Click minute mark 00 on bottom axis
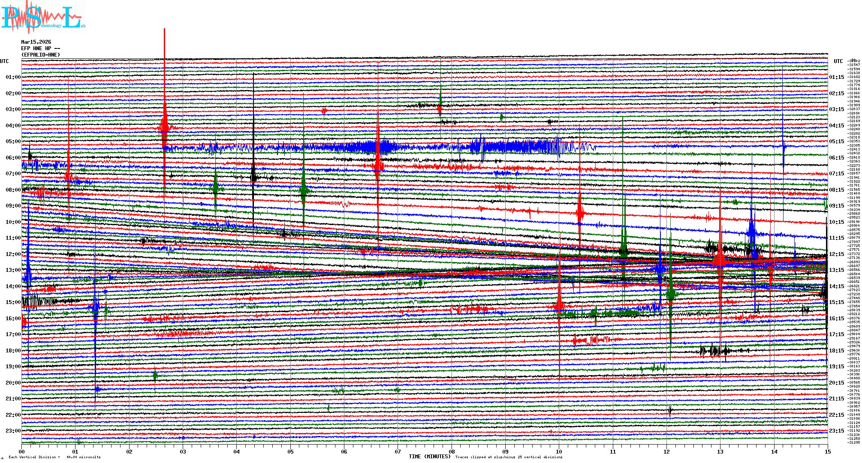The width and height of the screenshot is (862, 463). (x=22, y=451)
